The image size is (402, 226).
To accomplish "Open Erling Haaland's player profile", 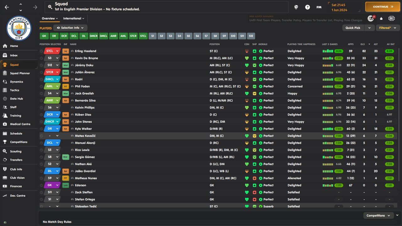I will [x=85, y=51].
